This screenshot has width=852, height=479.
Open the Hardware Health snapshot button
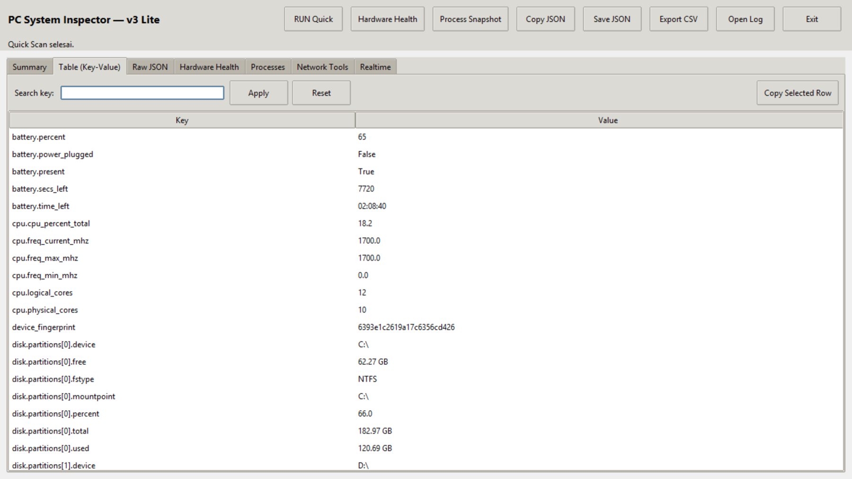click(x=387, y=19)
